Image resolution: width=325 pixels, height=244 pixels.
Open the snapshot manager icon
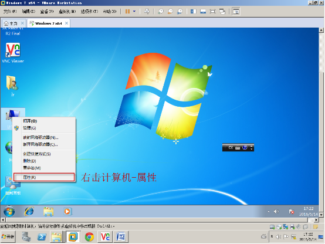point(180,11)
